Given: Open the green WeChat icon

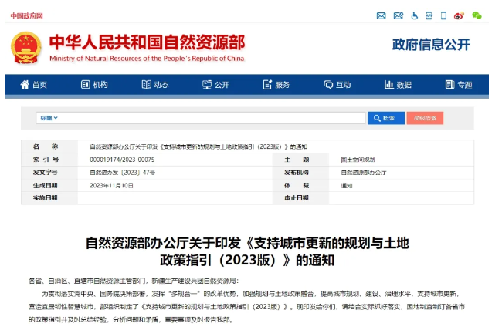Looking at the screenshot, I should [x=477, y=15].
